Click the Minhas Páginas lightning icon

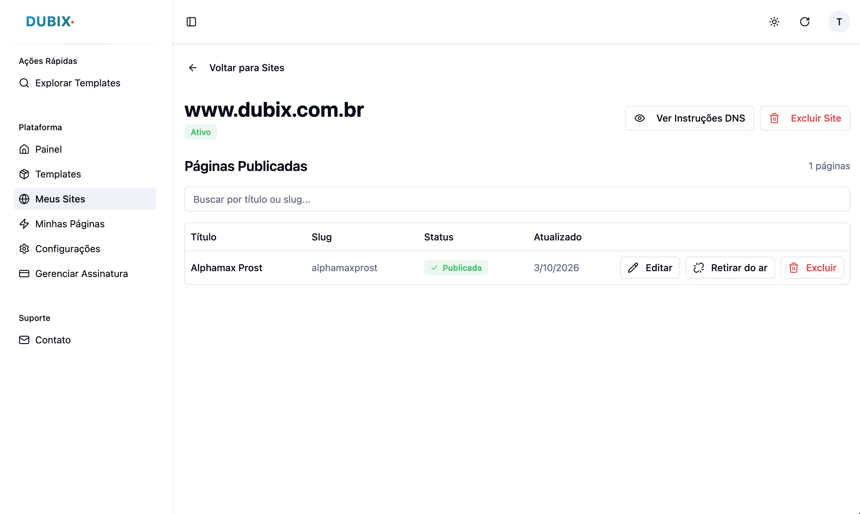(24, 224)
